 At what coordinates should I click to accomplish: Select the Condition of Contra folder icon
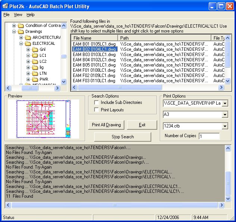click(x=21, y=26)
